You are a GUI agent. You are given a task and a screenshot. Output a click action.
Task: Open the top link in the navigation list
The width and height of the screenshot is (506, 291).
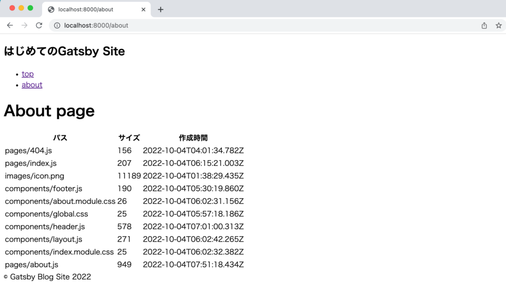(28, 74)
